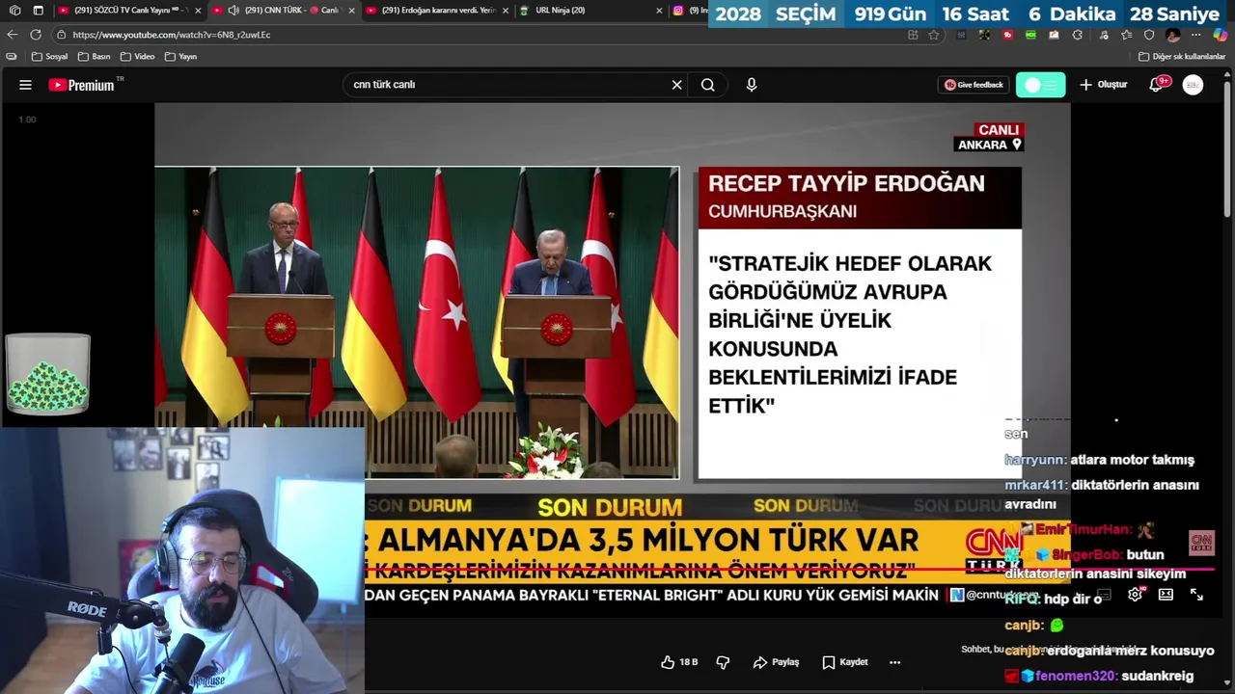The height and width of the screenshot is (694, 1235).
Task: Open the Basın bookmarks folder
Action: click(95, 57)
